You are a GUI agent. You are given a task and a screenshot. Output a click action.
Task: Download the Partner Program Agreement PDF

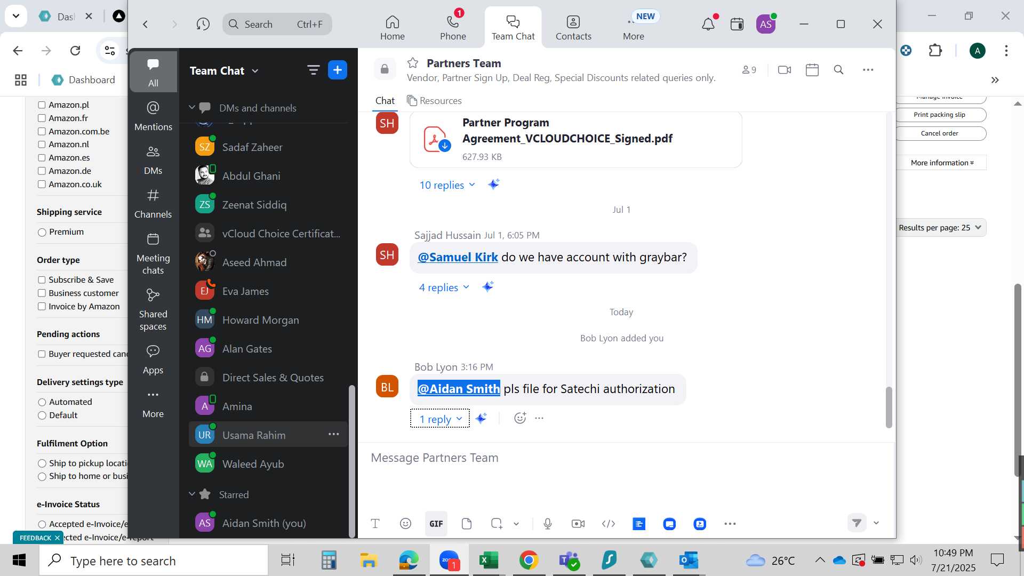[x=444, y=146]
